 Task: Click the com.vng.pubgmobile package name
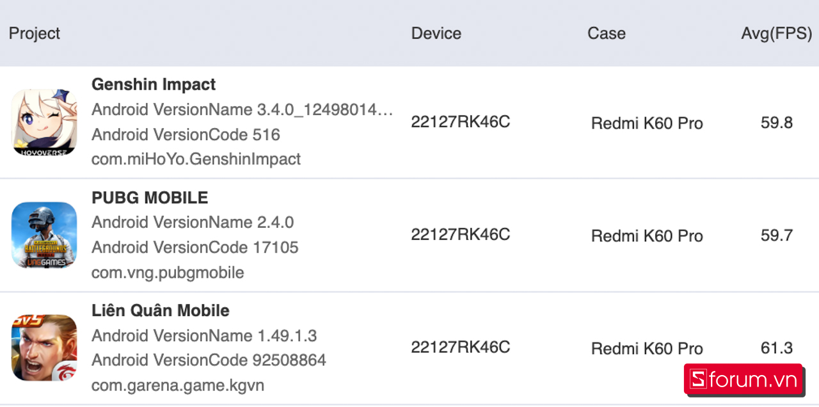(168, 273)
